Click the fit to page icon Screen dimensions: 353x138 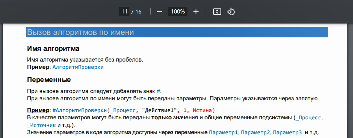coord(217,12)
